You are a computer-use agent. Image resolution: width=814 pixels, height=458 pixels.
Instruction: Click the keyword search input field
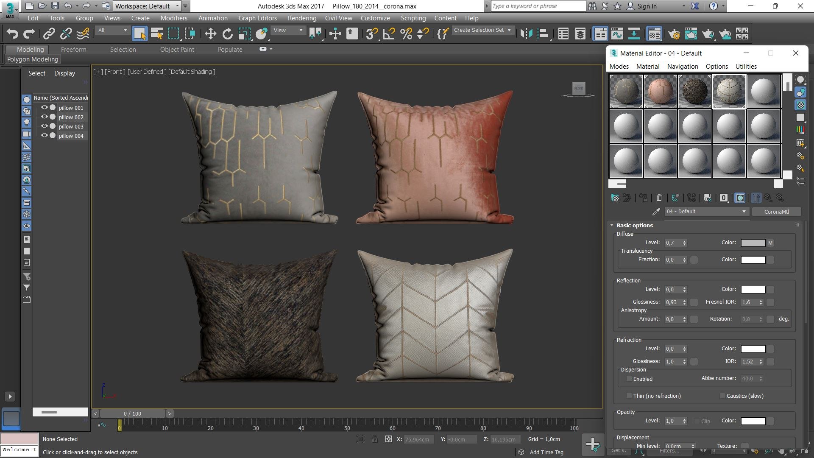pos(538,6)
